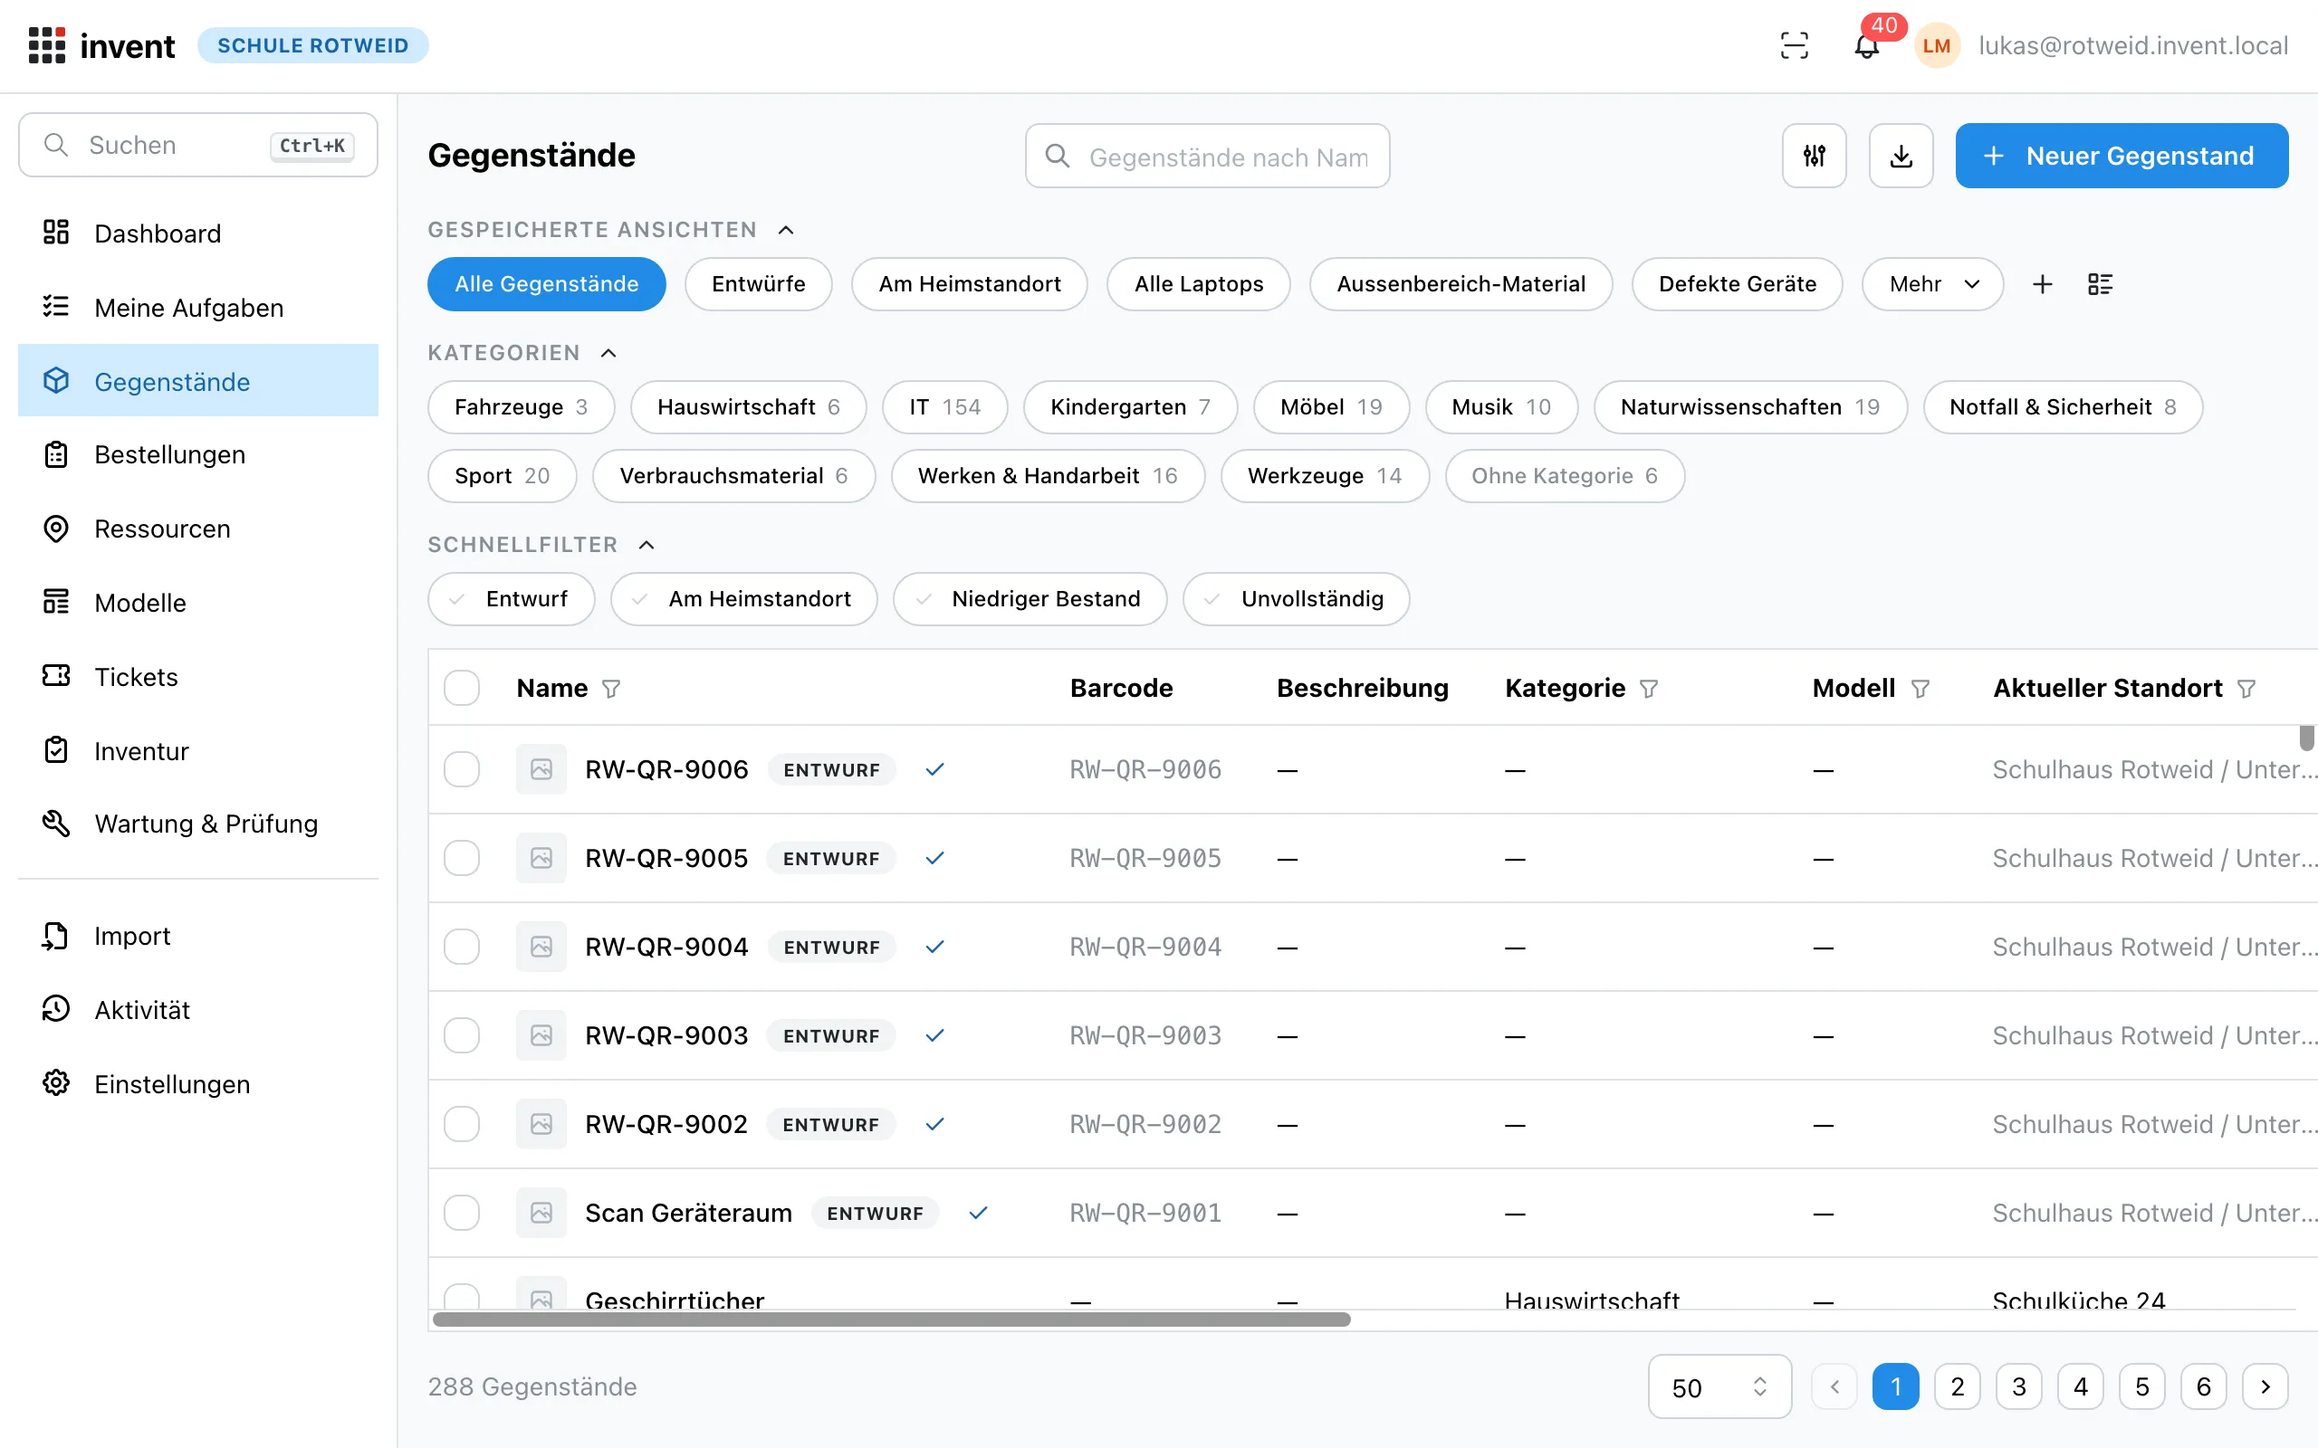Open filter settings sliders icon
Screen dimensions: 2318x1448
point(1815,155)
